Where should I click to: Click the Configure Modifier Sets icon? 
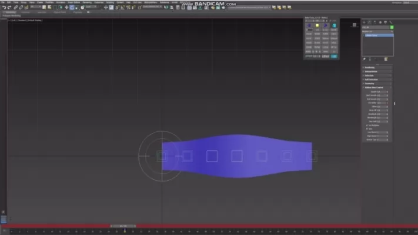(x=386, y=59)
